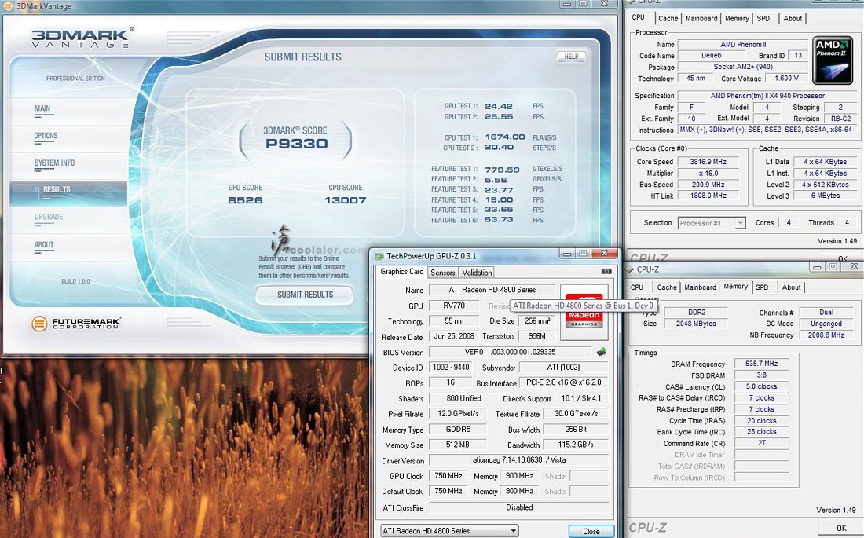Open Cache tab in upper CPU-Z window
Image resolution: width=864 pixels, height=538 pixels.
point(668,18)
